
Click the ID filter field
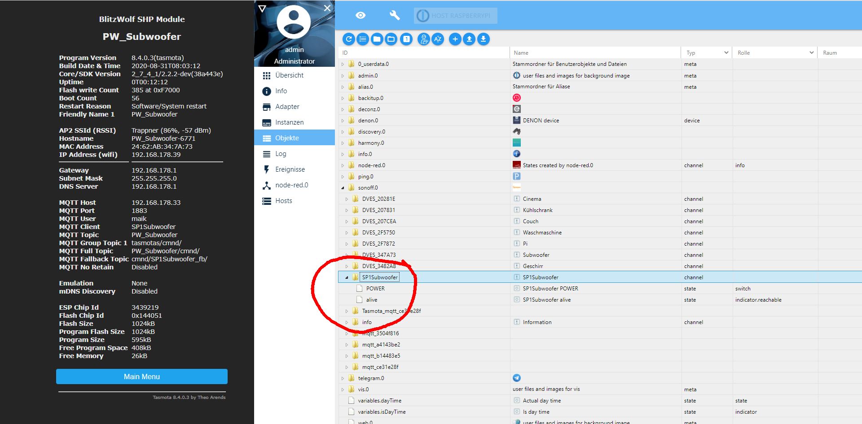point(424,52)
